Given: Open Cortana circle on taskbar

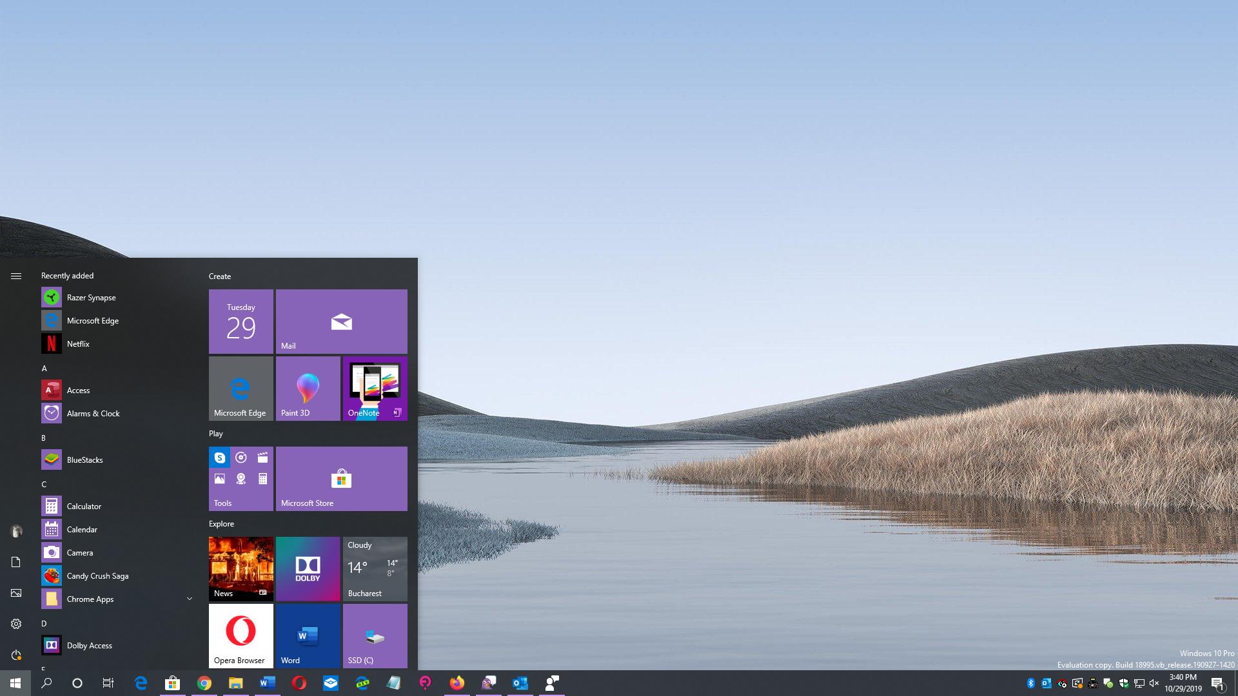Looking at the screenshot, I should 77,683.
